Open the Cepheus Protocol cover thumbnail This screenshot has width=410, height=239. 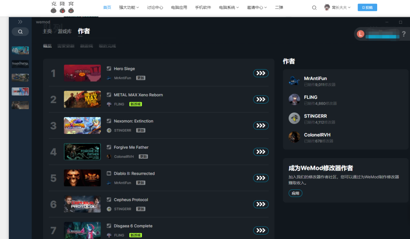tap(82, 204)
